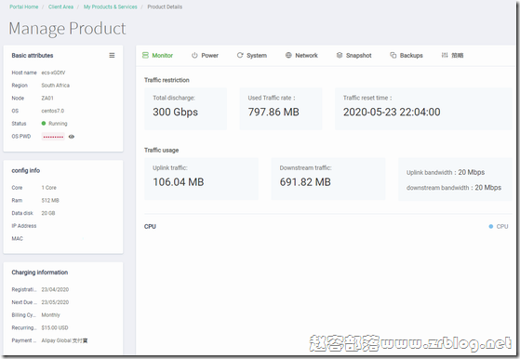
Task: Click the 691.82 MB downstream traffic value
Action: coord(305,182)
